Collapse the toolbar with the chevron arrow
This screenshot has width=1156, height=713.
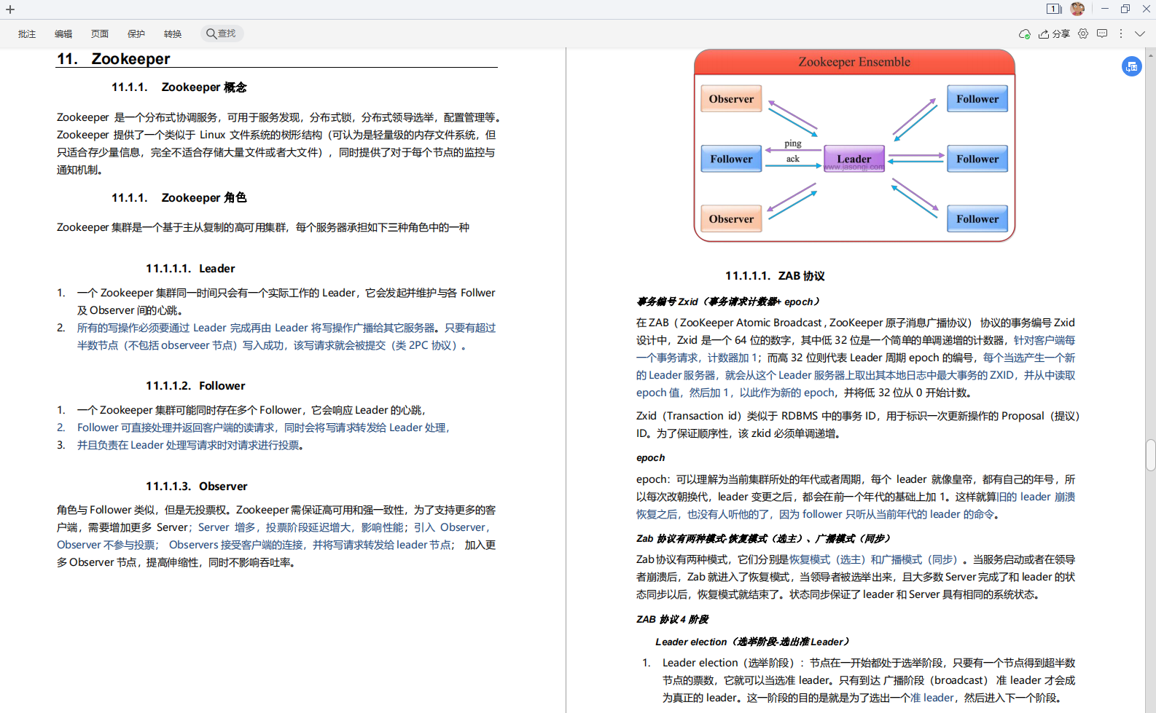point(1140,34)
